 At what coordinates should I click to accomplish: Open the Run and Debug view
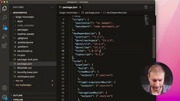(x=4, y=36)
